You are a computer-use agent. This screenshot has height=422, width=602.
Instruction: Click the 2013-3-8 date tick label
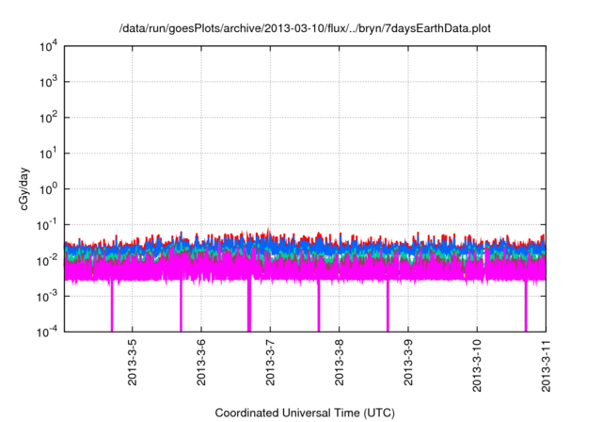pyautogui.click(x=339, y=363)
